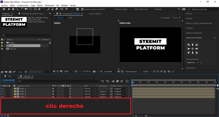Image resolution: width=219 pixels, height=117 pixels.
Task: Take a snapshot with camera icon
Action: click(x=94, y=71)
